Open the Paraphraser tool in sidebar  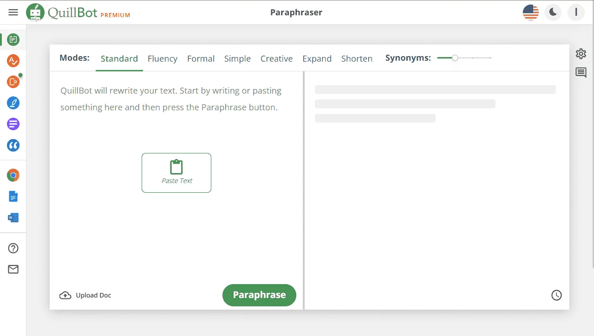point(13,40)
